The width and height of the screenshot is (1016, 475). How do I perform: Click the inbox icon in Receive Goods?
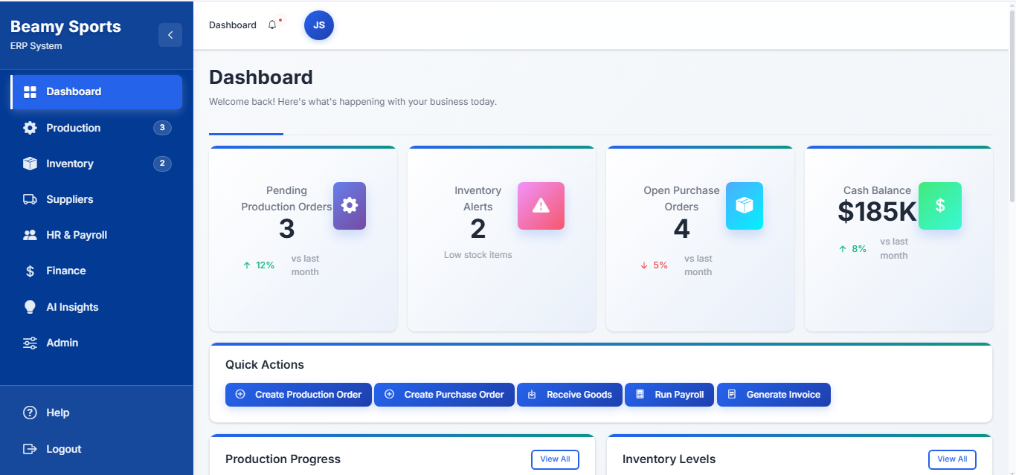pos(532,395)
